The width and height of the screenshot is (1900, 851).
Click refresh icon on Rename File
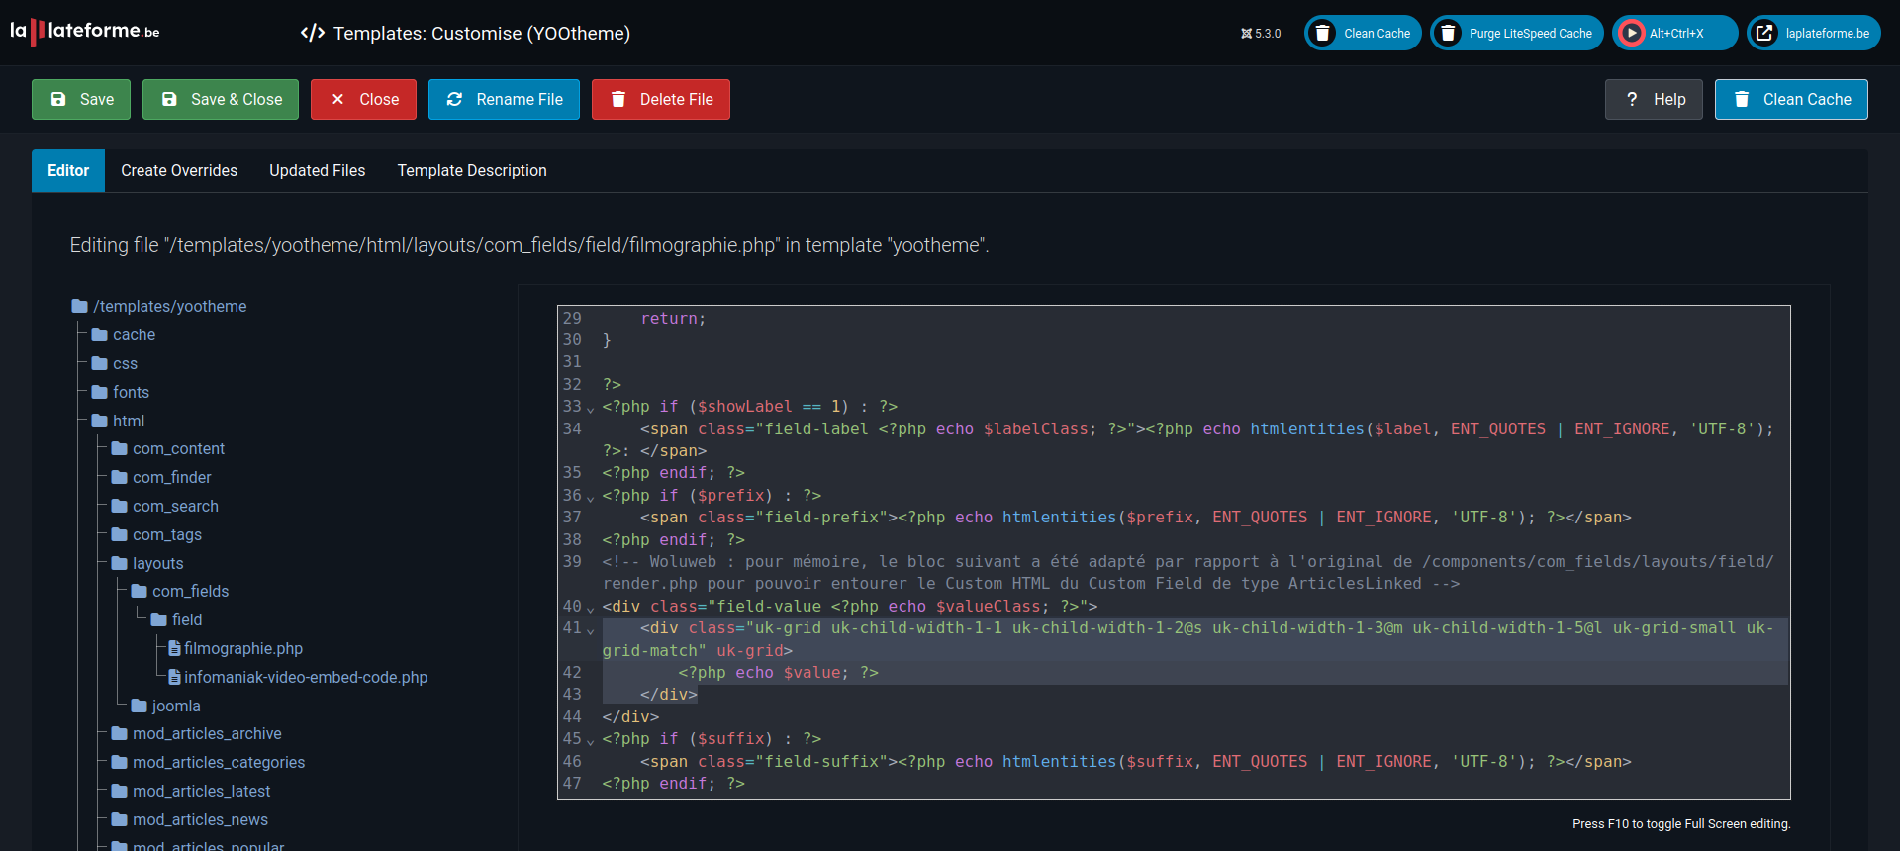coord(455,99)
